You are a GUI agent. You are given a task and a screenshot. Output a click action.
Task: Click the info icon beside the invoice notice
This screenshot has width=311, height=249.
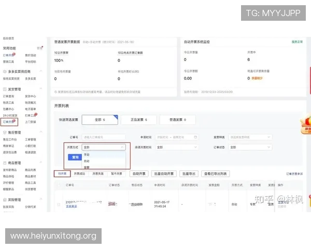pos(56,92)
